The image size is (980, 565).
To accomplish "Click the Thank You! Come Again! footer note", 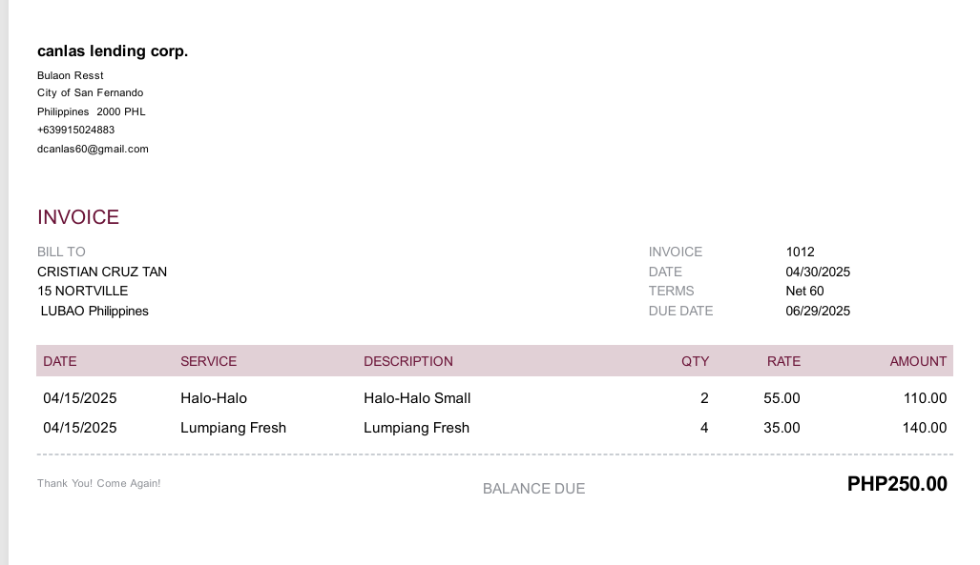I will coord(98,483).
